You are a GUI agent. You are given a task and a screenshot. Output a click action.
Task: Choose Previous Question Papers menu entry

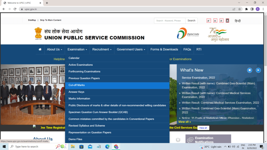84,78
